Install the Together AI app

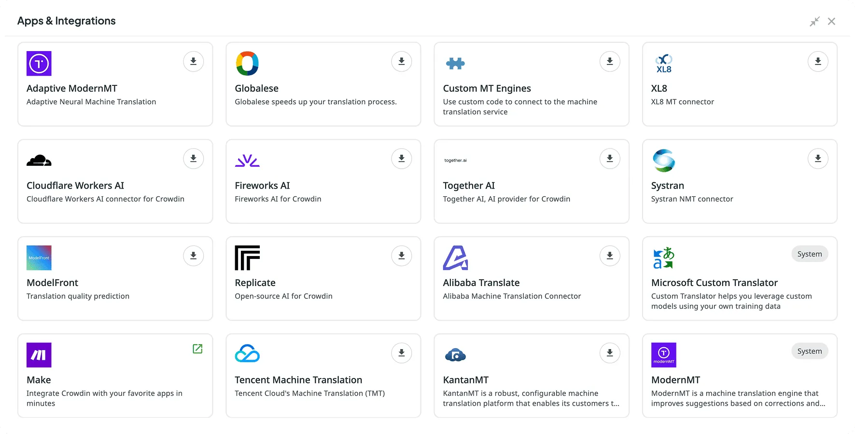[609, 158]
